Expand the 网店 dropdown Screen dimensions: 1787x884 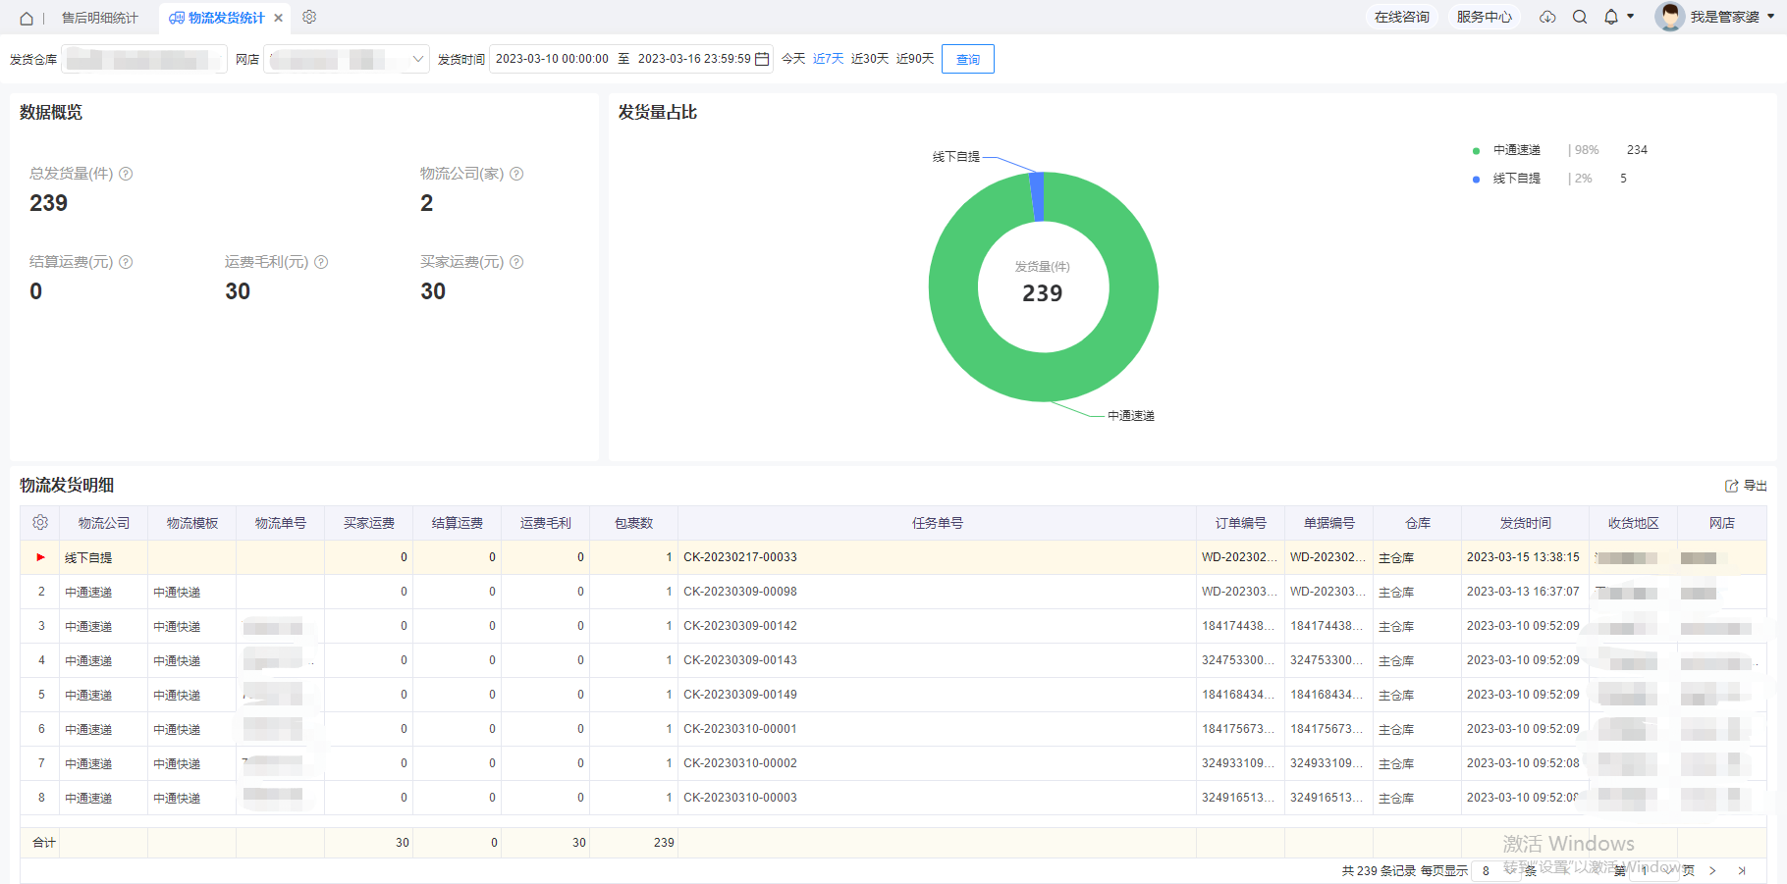point(418,59)
